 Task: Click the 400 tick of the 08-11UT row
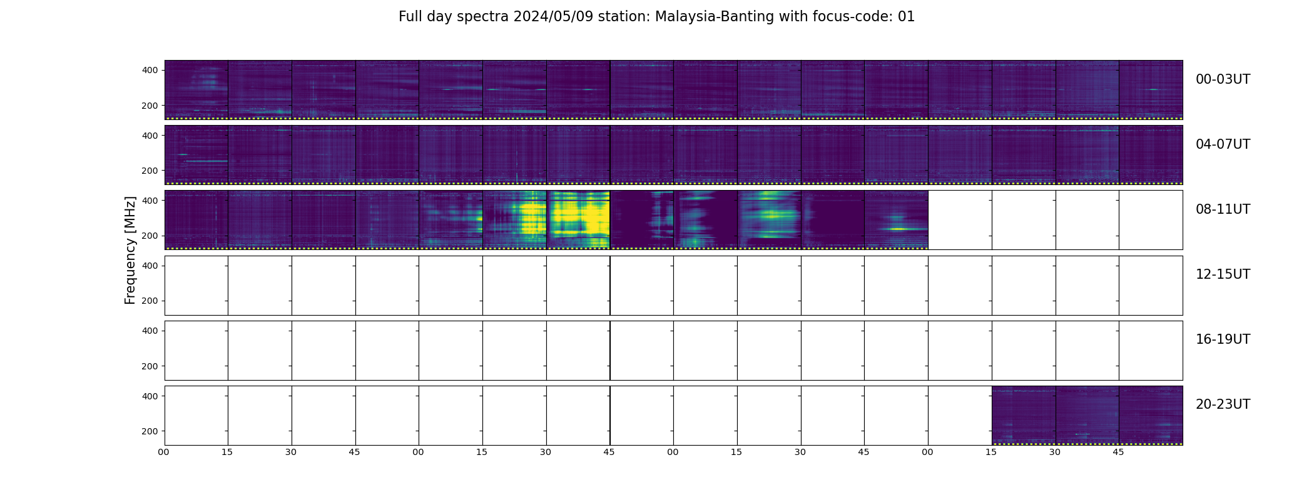click(x=150, y=201)
